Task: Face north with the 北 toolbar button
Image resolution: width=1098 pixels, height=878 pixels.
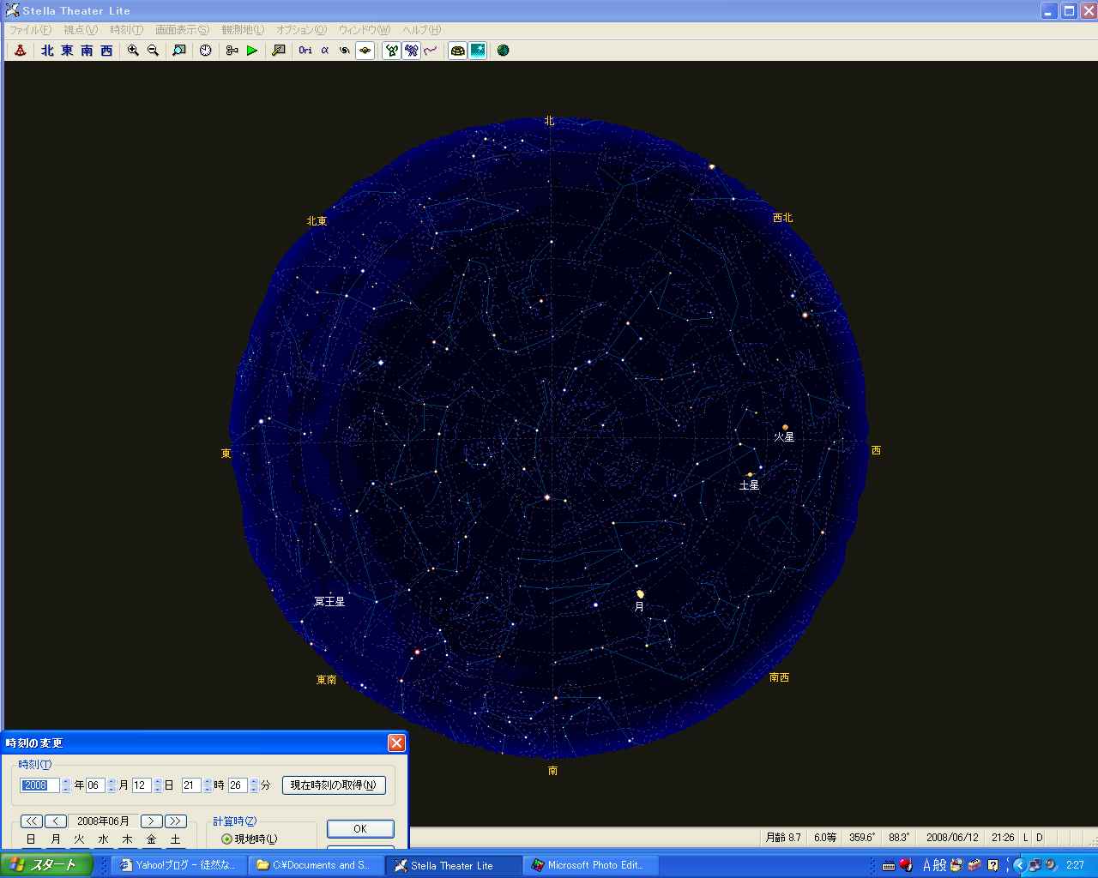Action: click(x=47, y=51)
